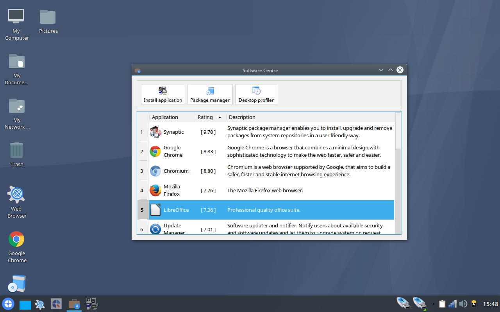This screenshot has width=500, height=312.
Task: Launch the Desktop profiler
Action: point(256,95)
